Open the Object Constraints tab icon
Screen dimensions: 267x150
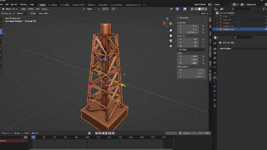[x=215, y=91]
